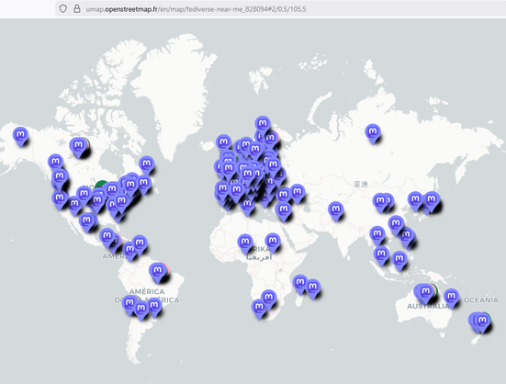Viewport: 506px width, 384px height.
Task: Select the Madagascar Mastodon marker
Action: tap(299, 285)
